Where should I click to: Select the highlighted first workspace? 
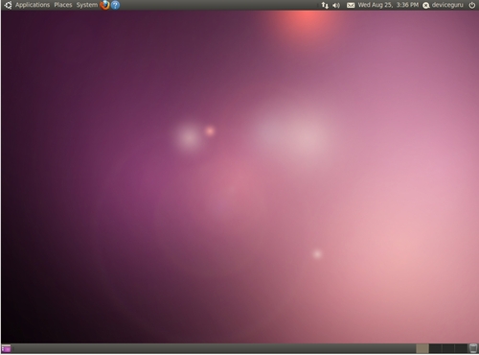click(x=422, y=348)
